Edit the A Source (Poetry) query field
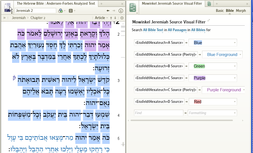 (166, 55)
